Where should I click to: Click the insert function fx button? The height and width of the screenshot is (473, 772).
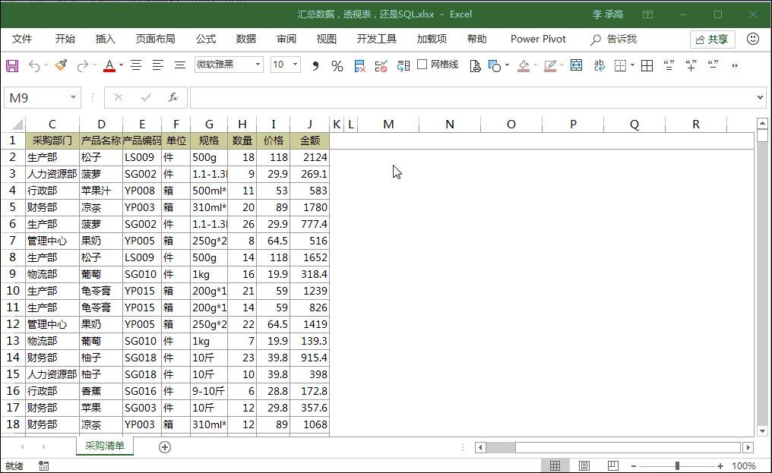pyautogui.click(x=172, y=97)
